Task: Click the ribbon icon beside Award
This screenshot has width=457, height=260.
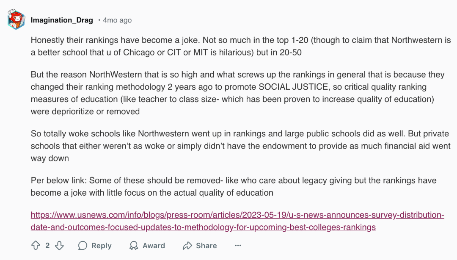Action: tap(134, 246)
